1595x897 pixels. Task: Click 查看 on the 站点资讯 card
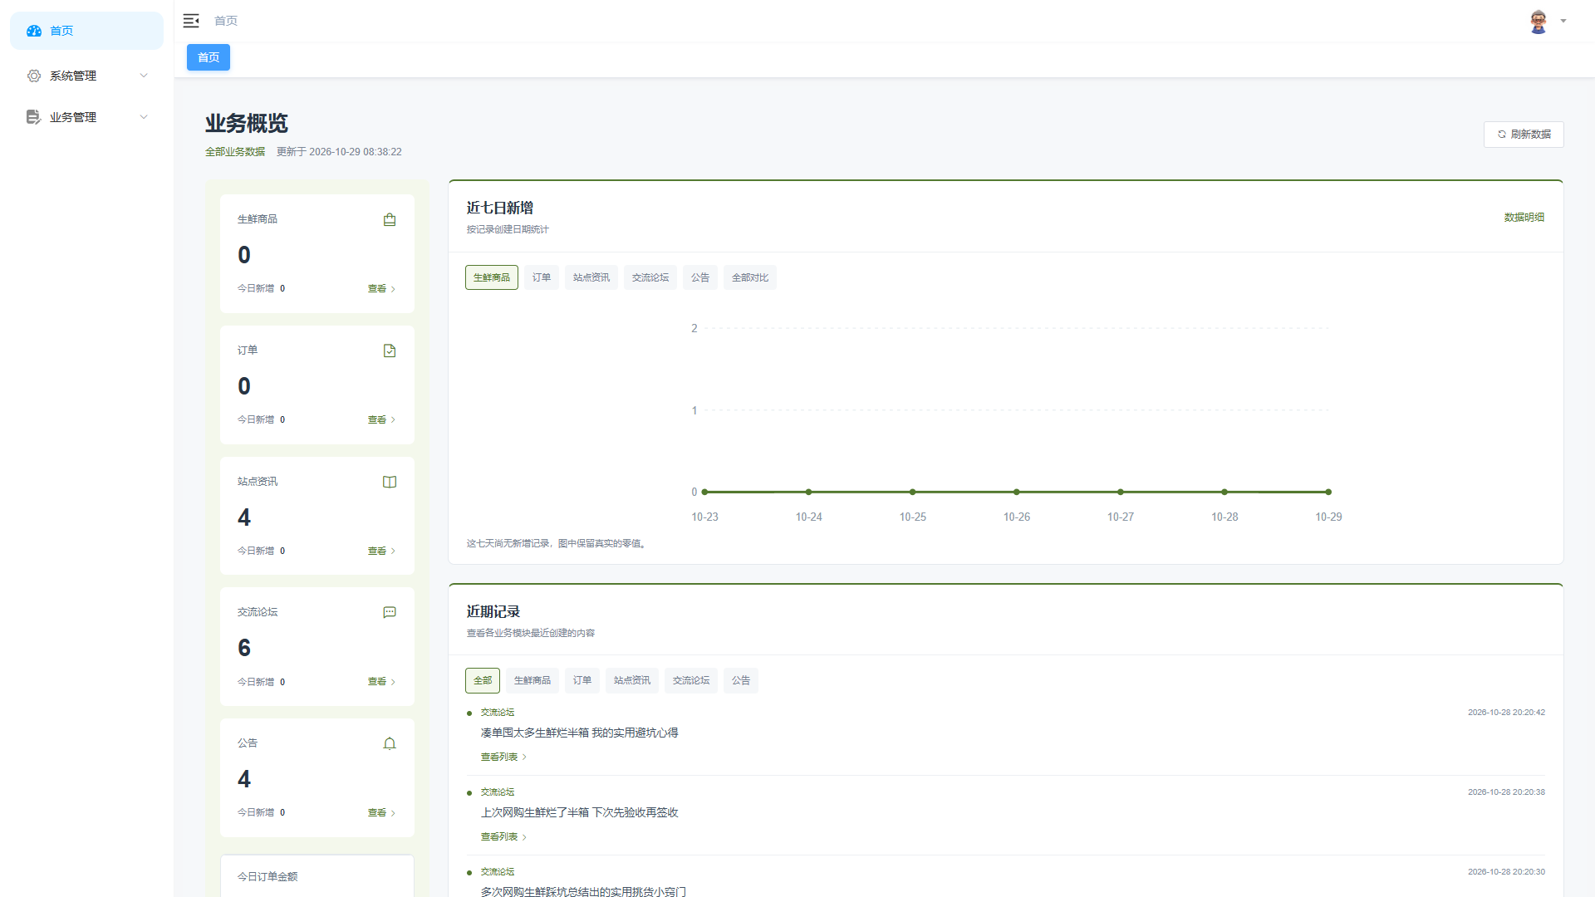click(382, 551)
